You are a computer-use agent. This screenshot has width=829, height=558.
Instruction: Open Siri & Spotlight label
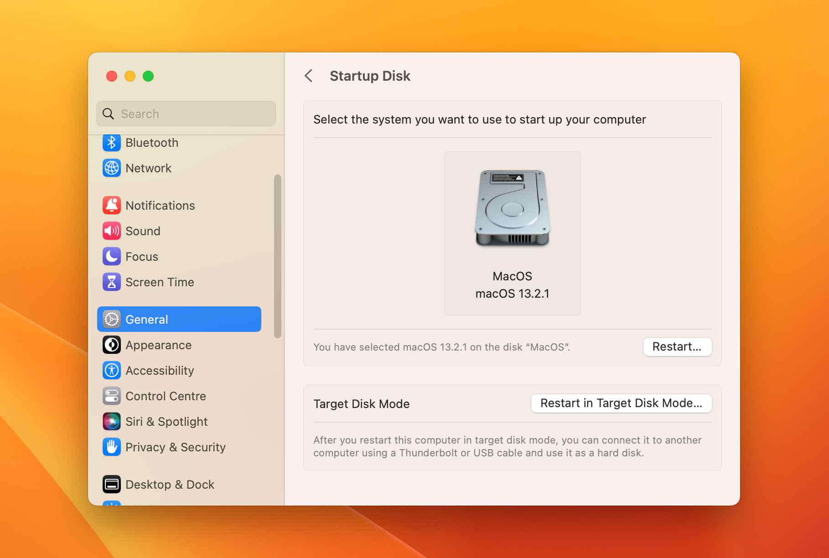click(166, 422)
